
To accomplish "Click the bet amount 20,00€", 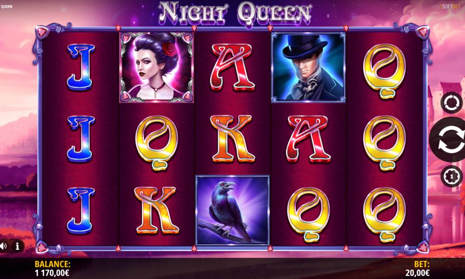I will [x=417, y=273].
